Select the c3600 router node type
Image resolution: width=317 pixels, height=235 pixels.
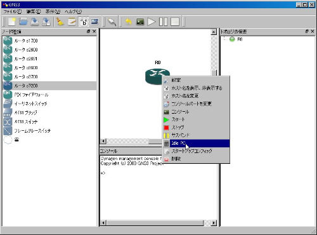pos(49,68)
